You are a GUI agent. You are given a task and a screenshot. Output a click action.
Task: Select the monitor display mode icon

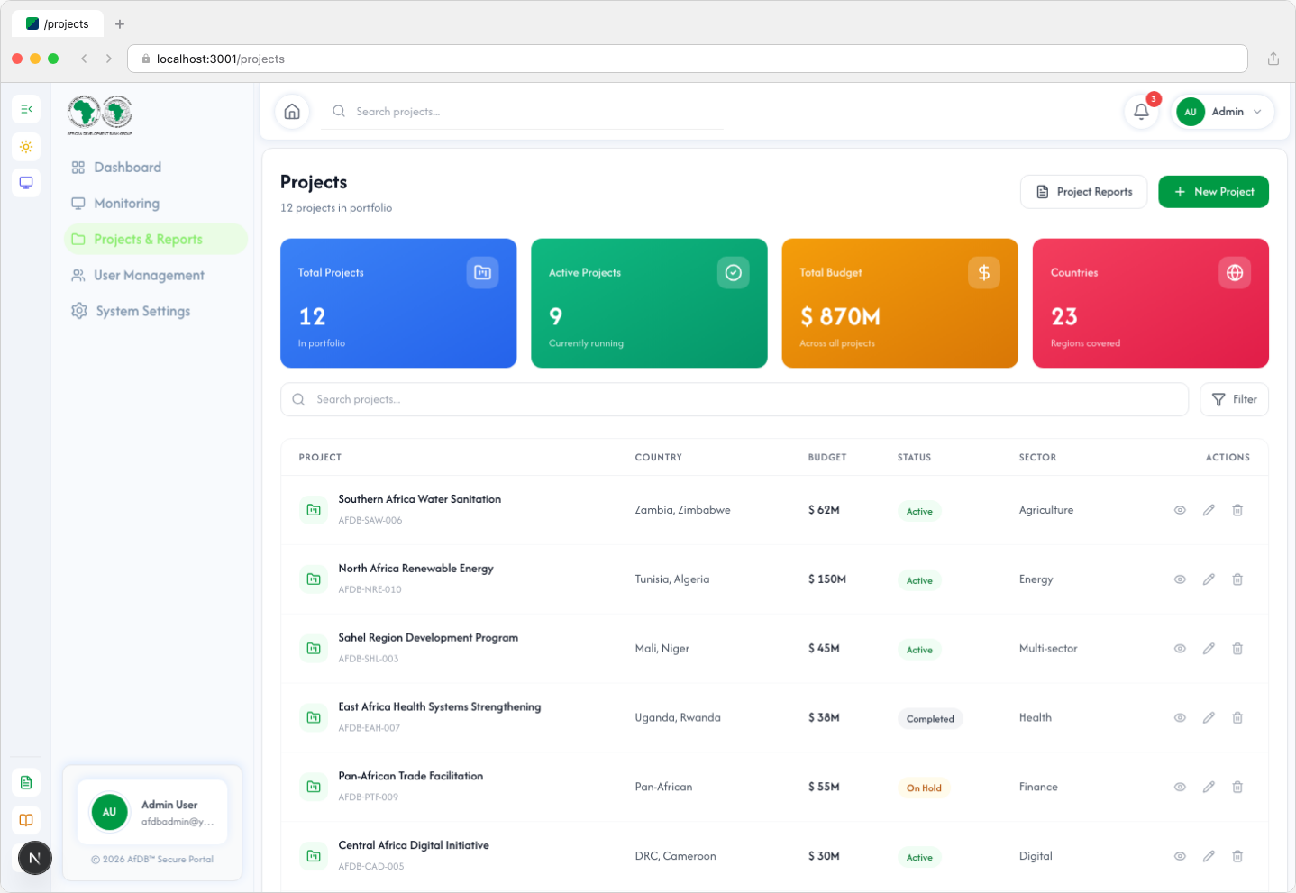[x=26, y=183]
